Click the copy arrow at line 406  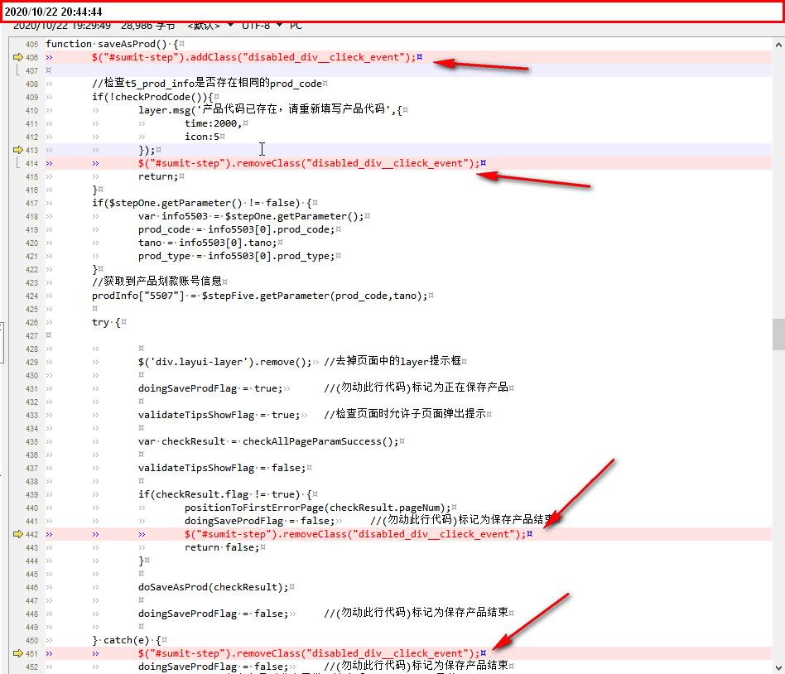18,57
